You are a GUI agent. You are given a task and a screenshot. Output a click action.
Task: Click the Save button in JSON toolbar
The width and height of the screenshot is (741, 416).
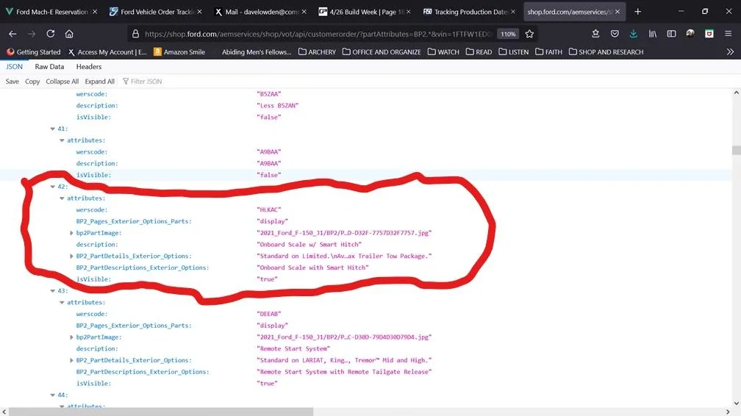(12, 82)
